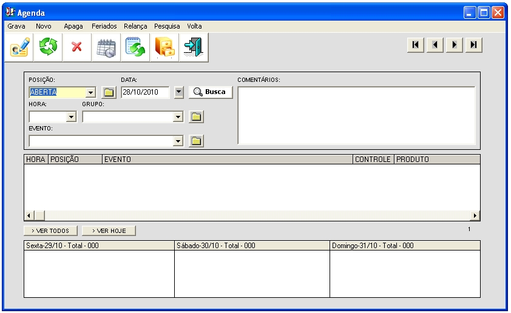The height and width of the screenshot is (313, 511).
Task: Click the Busca search button
Action: pos(210,92)
